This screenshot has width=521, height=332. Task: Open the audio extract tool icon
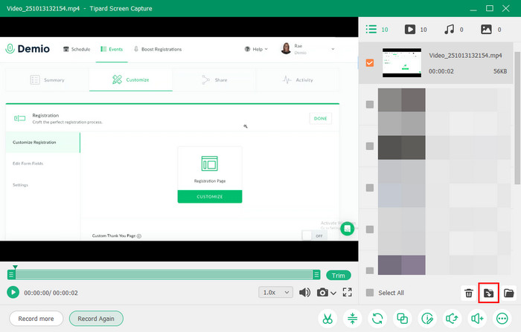[453, 319]
